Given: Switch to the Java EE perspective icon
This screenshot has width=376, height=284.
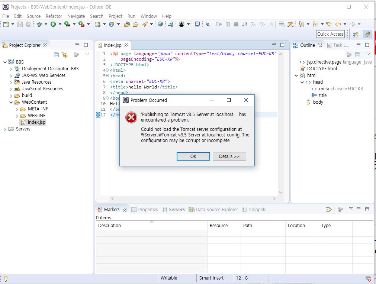Looking at the screenshot, I should (367, 35).
